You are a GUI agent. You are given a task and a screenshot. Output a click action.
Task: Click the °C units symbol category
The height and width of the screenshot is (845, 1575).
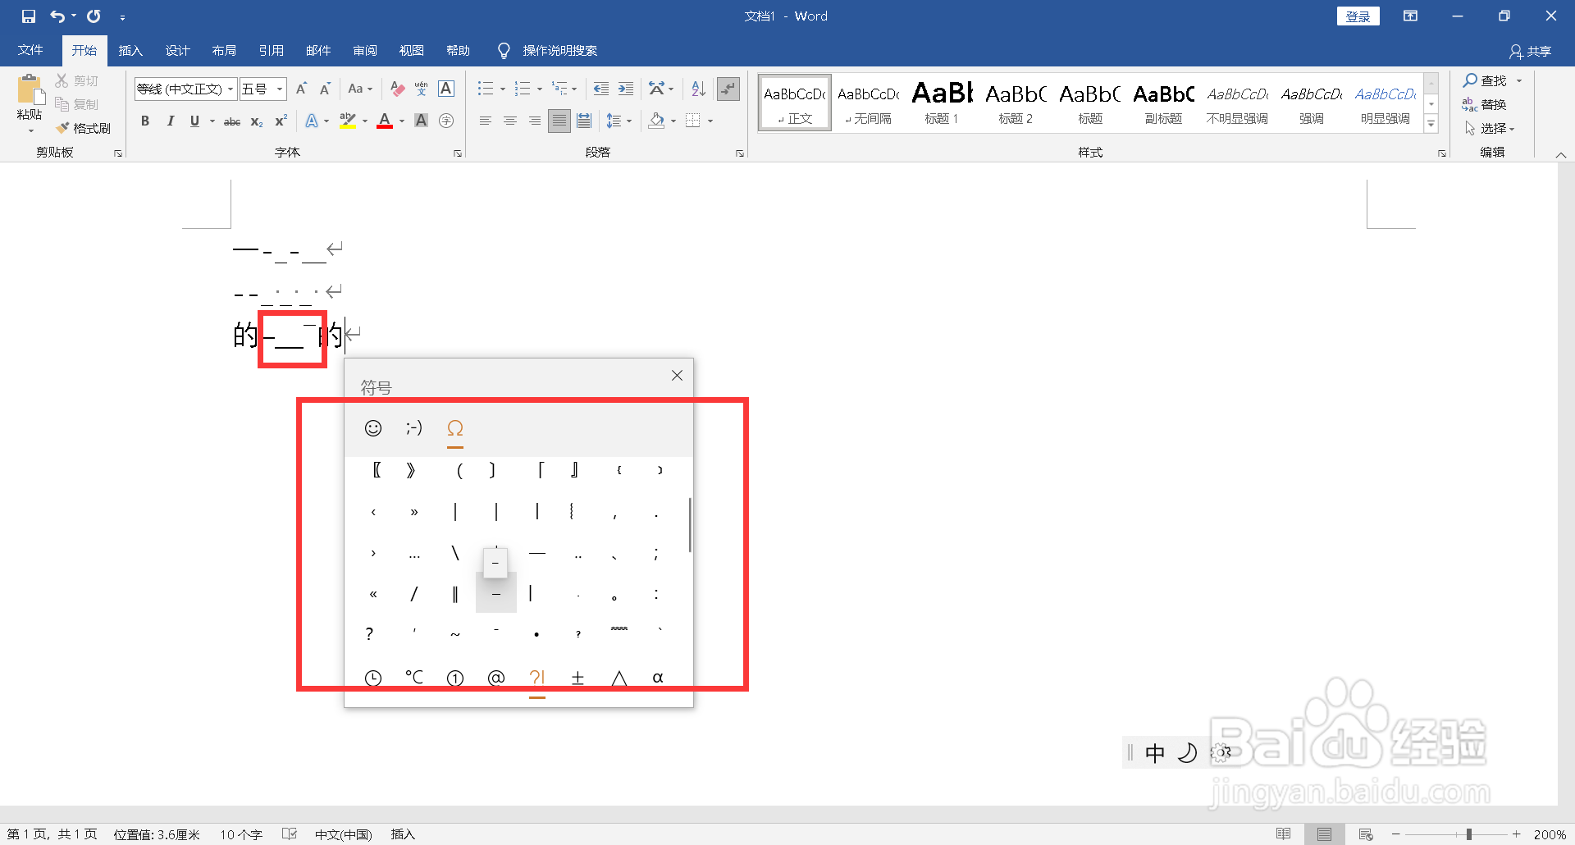(x=414, y=678)
